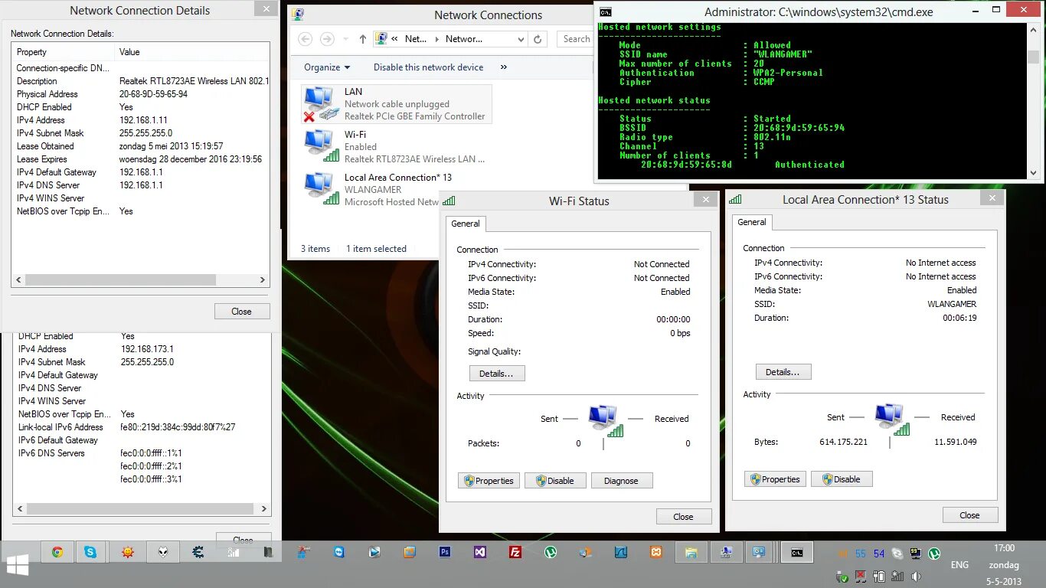1046x588 pixels.
Task: Click Properties in Local Area Connection* 13 Status
Action: tap(775, 479)
